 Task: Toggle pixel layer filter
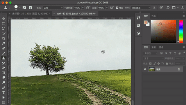coord(161,53)
